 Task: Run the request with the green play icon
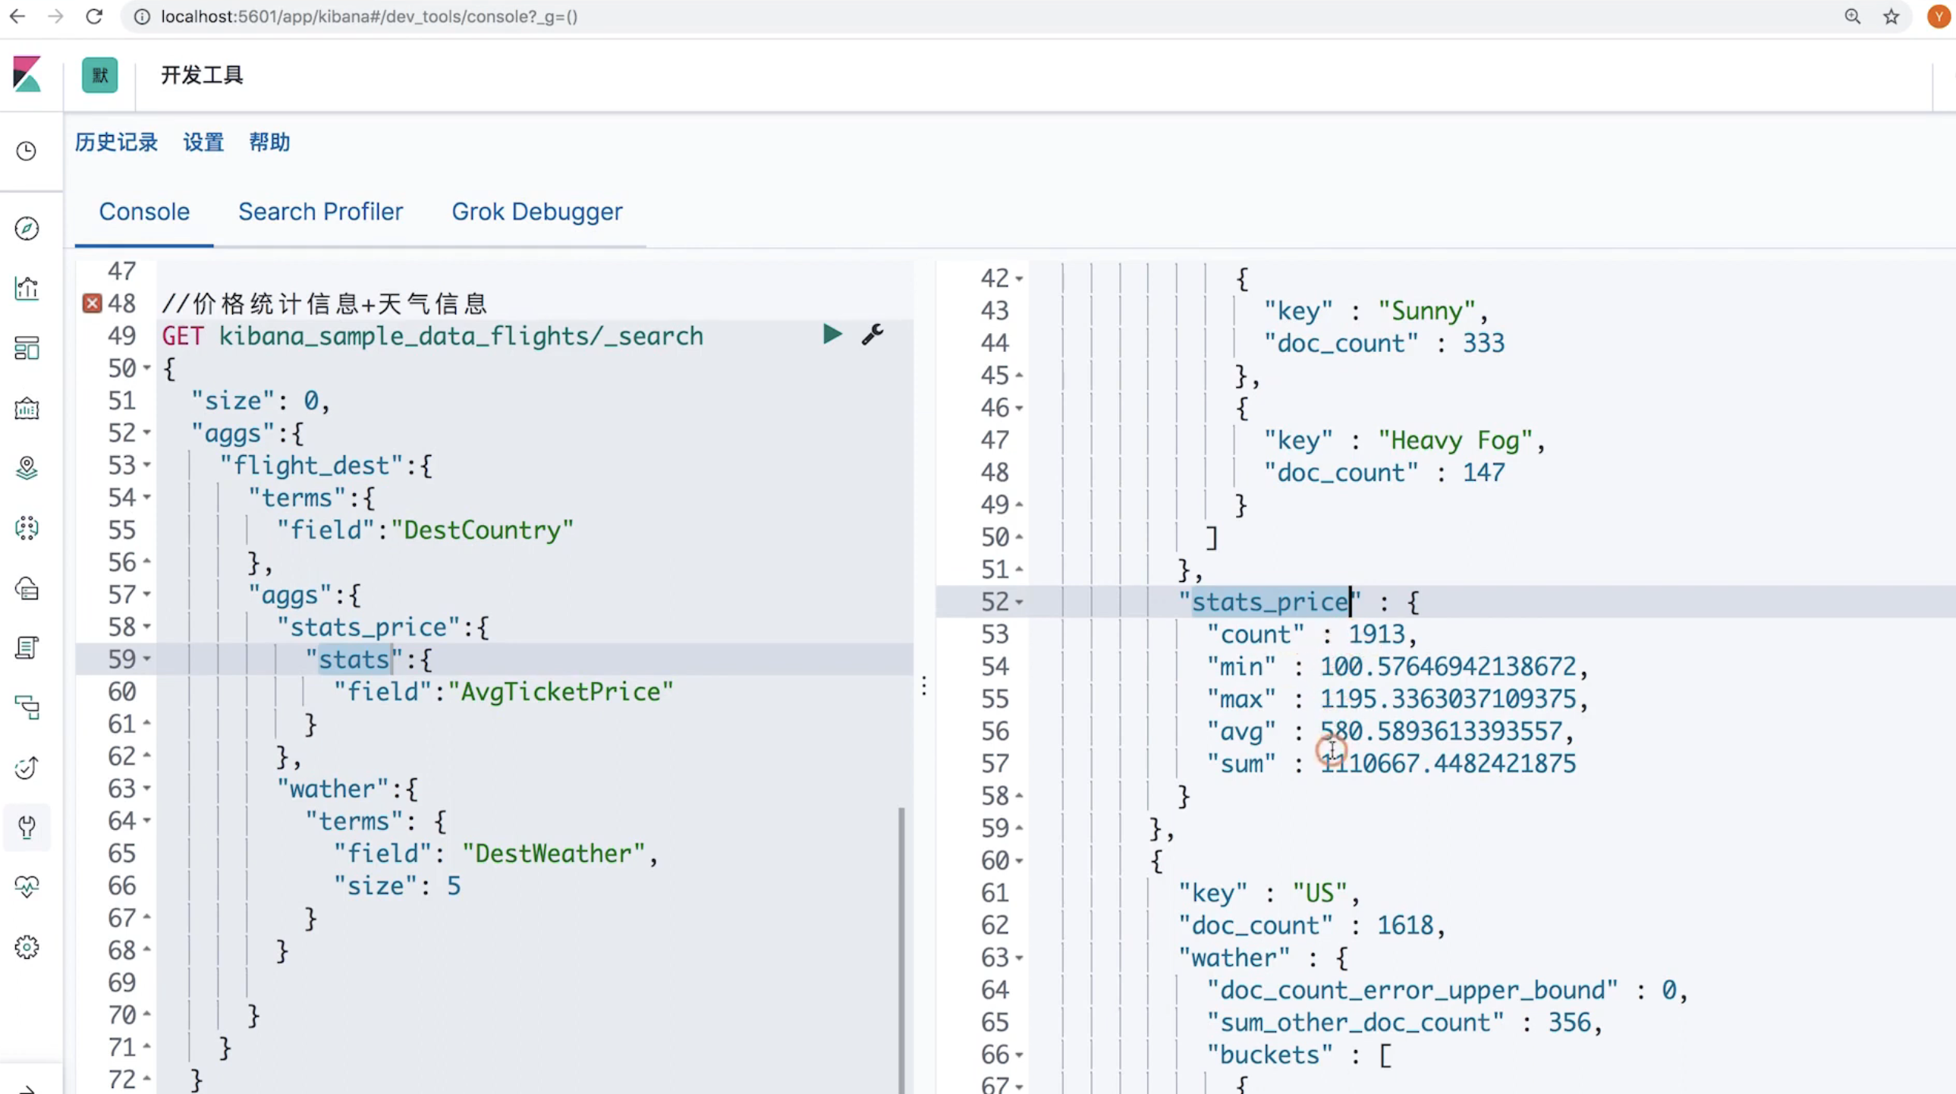tap(832, 334)
